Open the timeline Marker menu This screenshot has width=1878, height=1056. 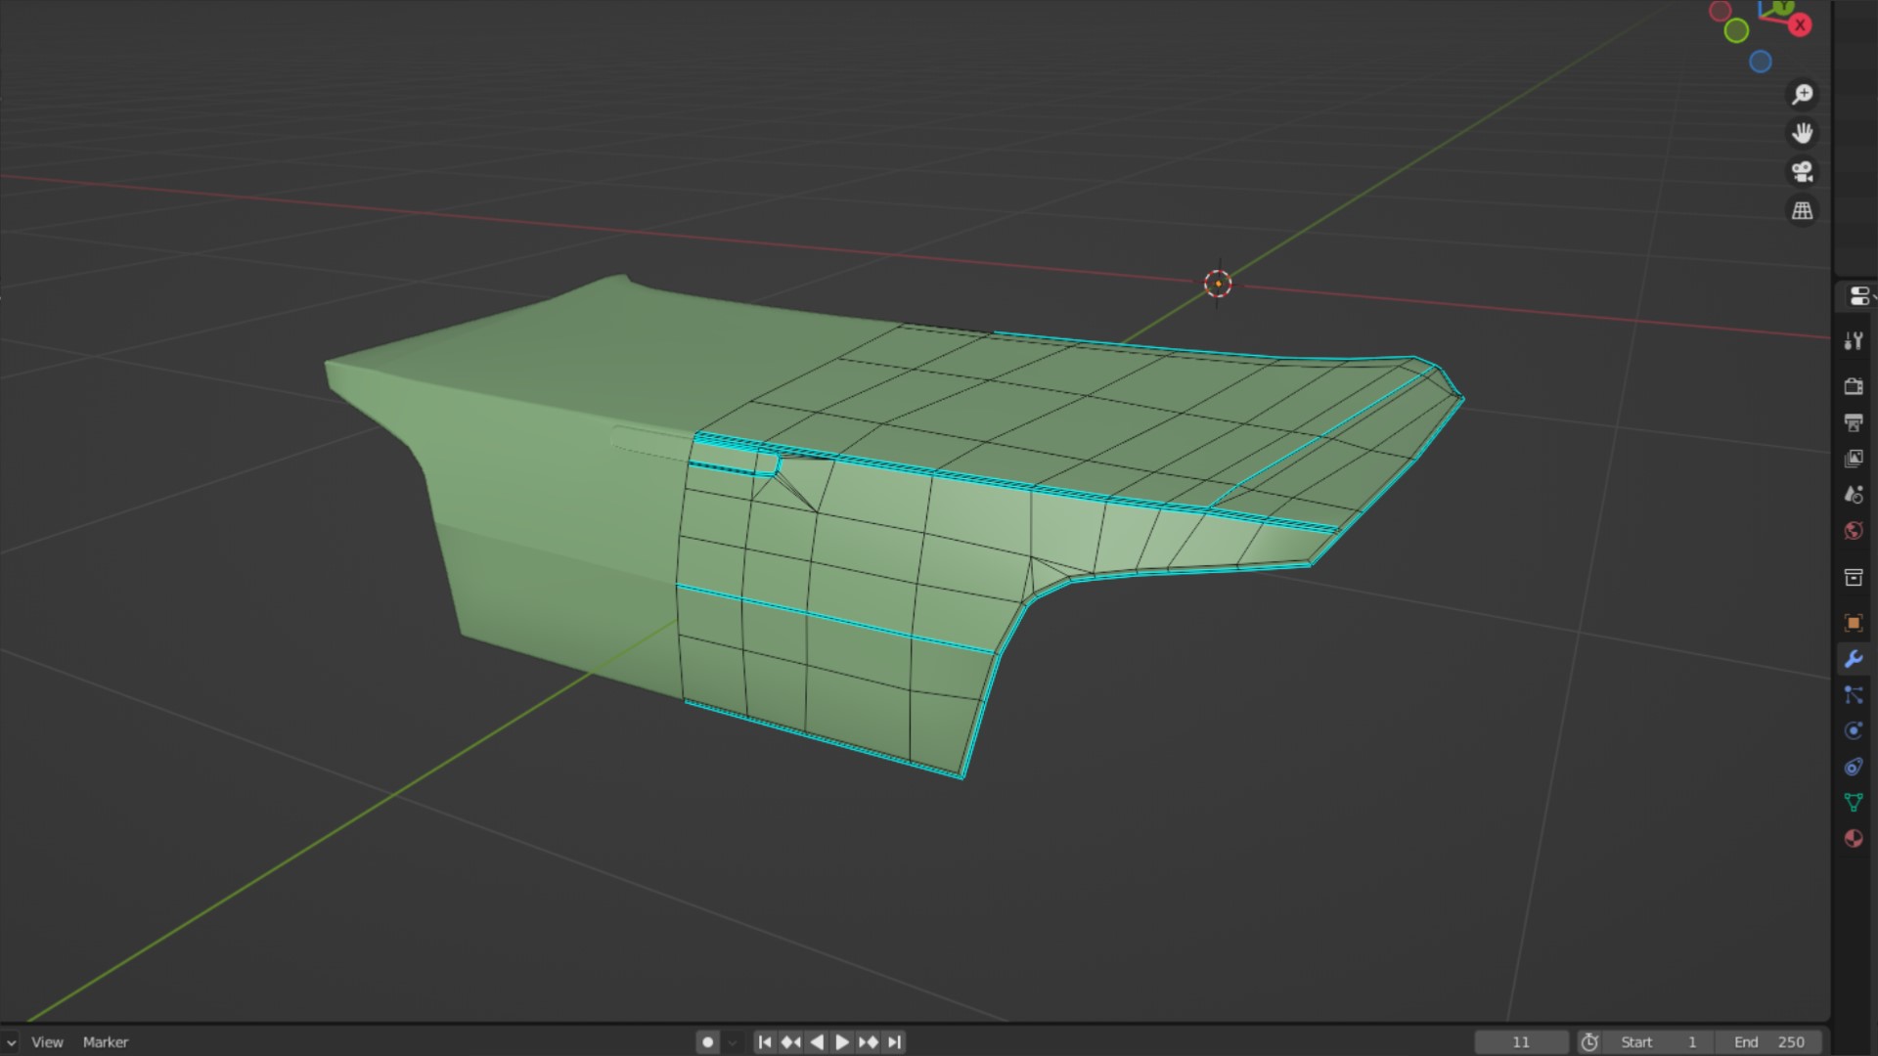(x=106, y=1042)
